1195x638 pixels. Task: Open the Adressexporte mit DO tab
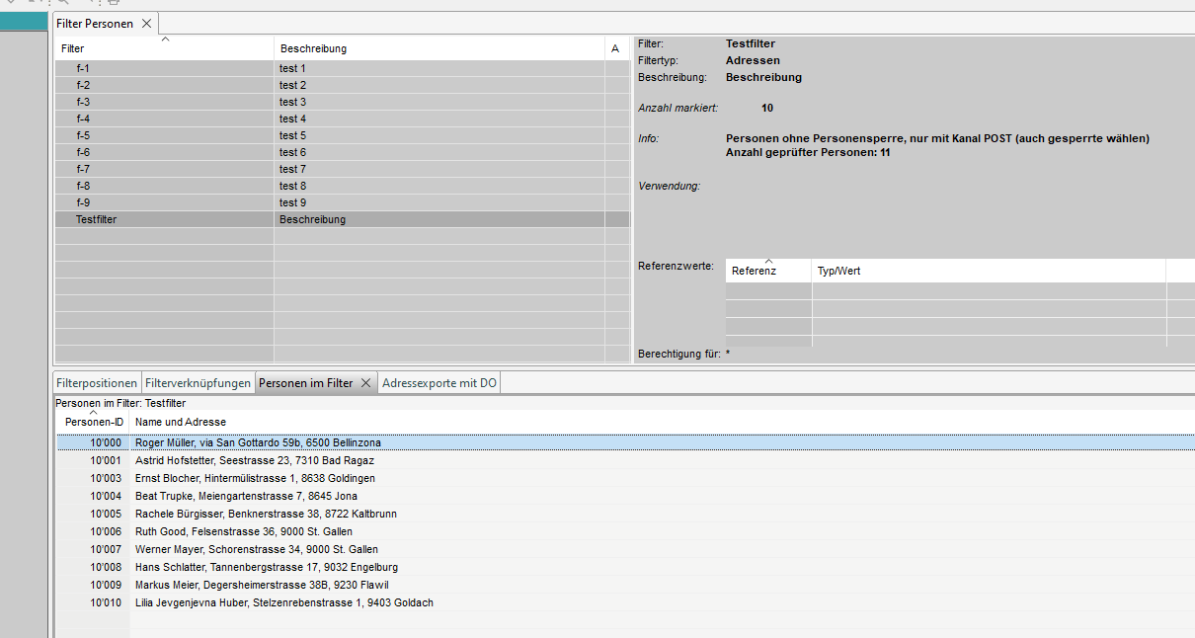[439, 383]
